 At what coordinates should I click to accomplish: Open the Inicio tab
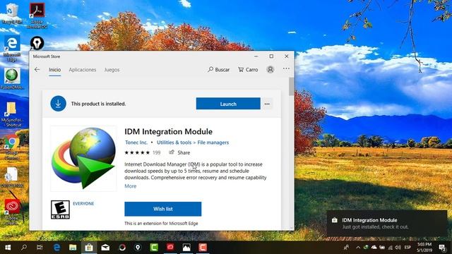(x=55, y=70)
